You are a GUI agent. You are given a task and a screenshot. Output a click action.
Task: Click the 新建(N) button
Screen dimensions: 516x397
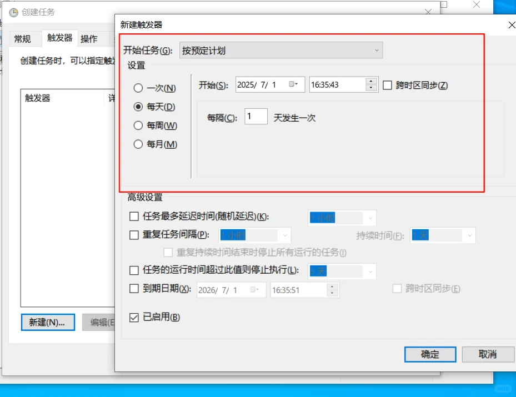coord(48,323)
